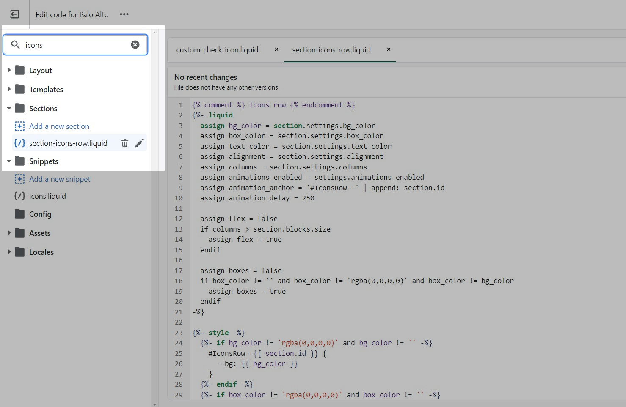This screenshot has height=407, width=626.
Task: Click the Templates folder icon
Action: tap(19, 89)
